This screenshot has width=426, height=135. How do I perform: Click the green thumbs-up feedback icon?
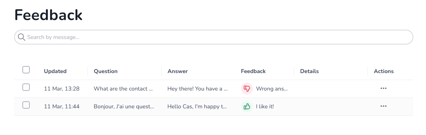pyautogui.click(x=247, y=106)
